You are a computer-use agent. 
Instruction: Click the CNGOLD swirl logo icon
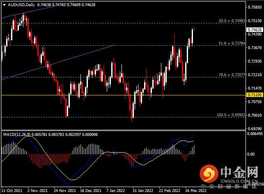pyautogui.click(x=209, y=174)
